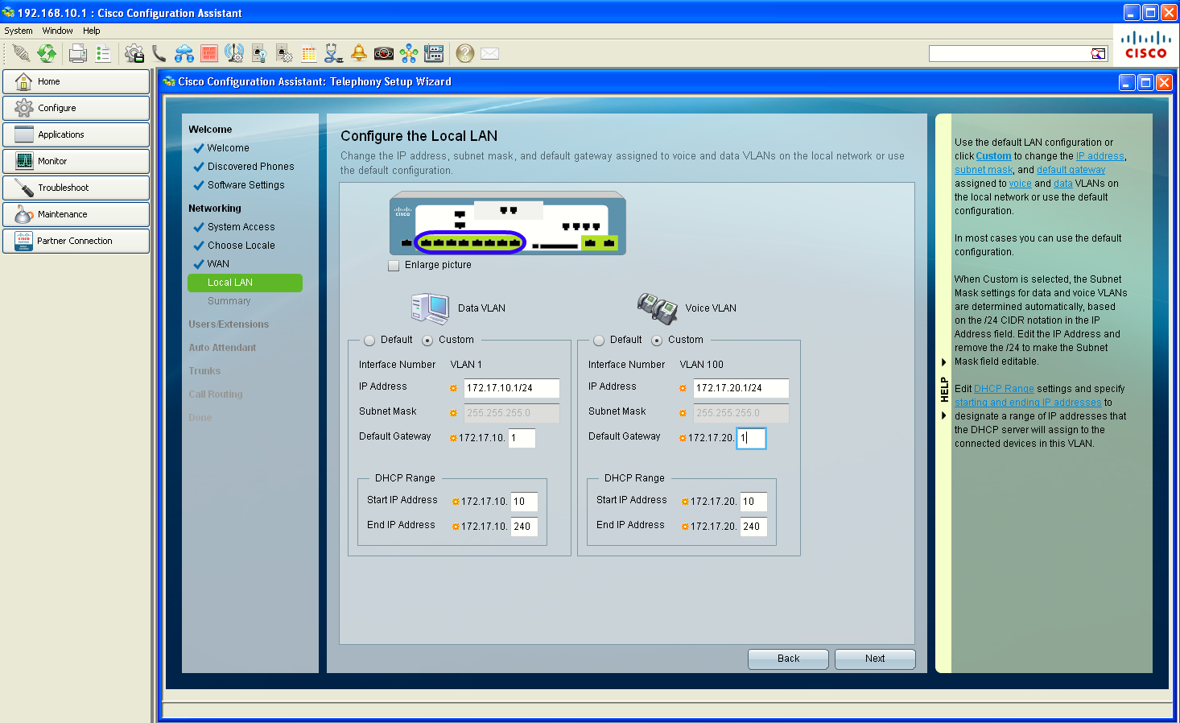The height and width of the screenshot is (723, 1180).
Task: Open the DHCP Range help link
Action: [1004, 389]
